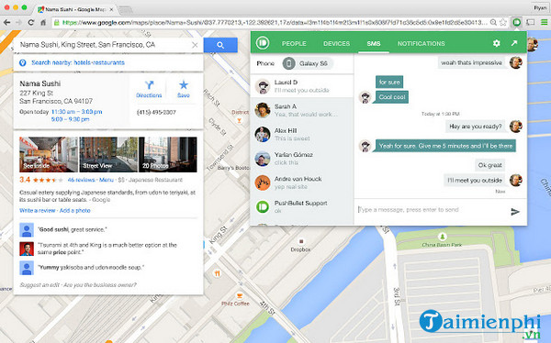Image resolution: width=551 pixels, height=343 pixels.
Task: Switch to the PEOPLE tab
Action: tap(294, 43)
